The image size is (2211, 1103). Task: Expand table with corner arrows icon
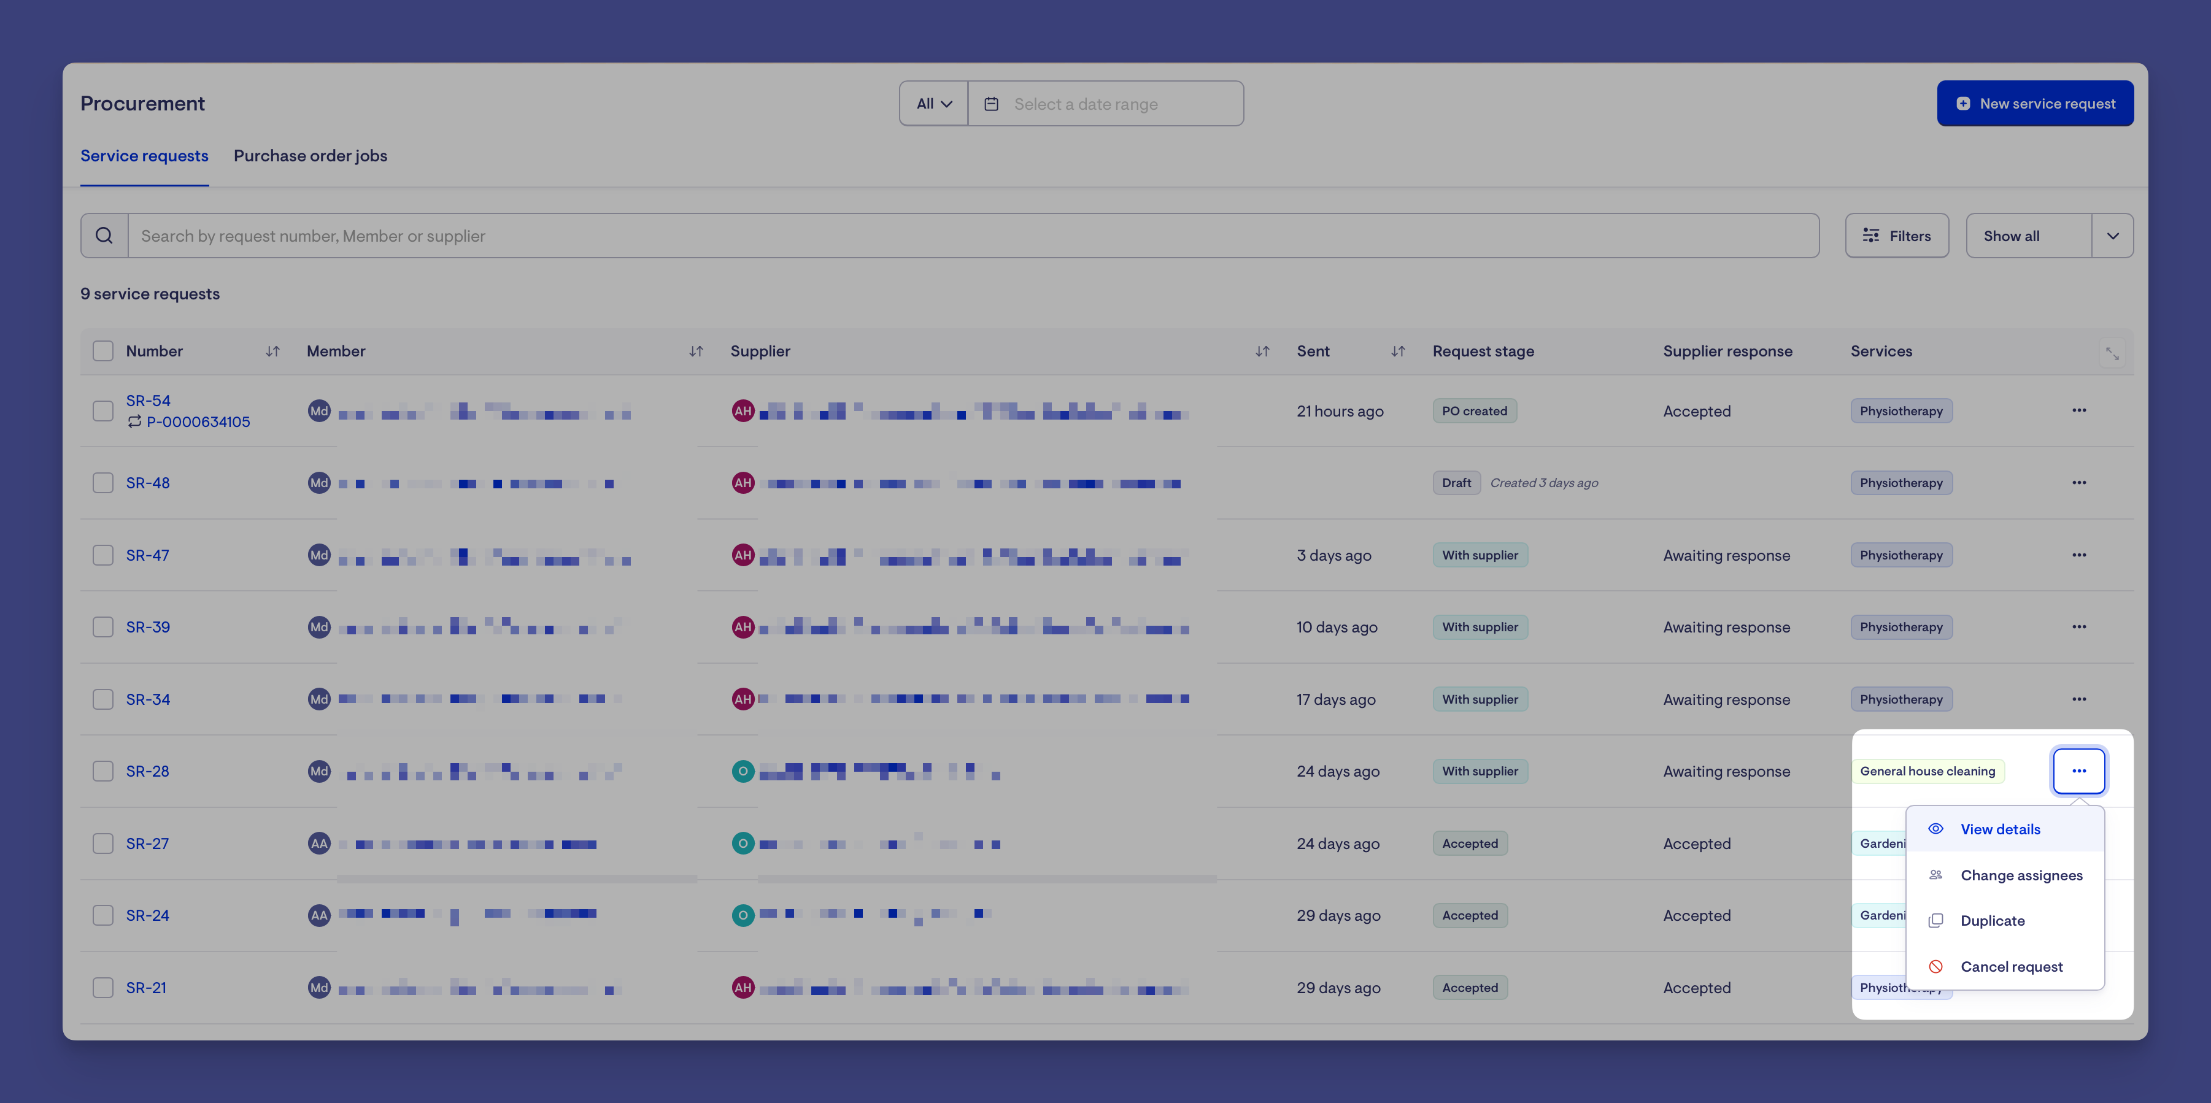pos(2112,353)
